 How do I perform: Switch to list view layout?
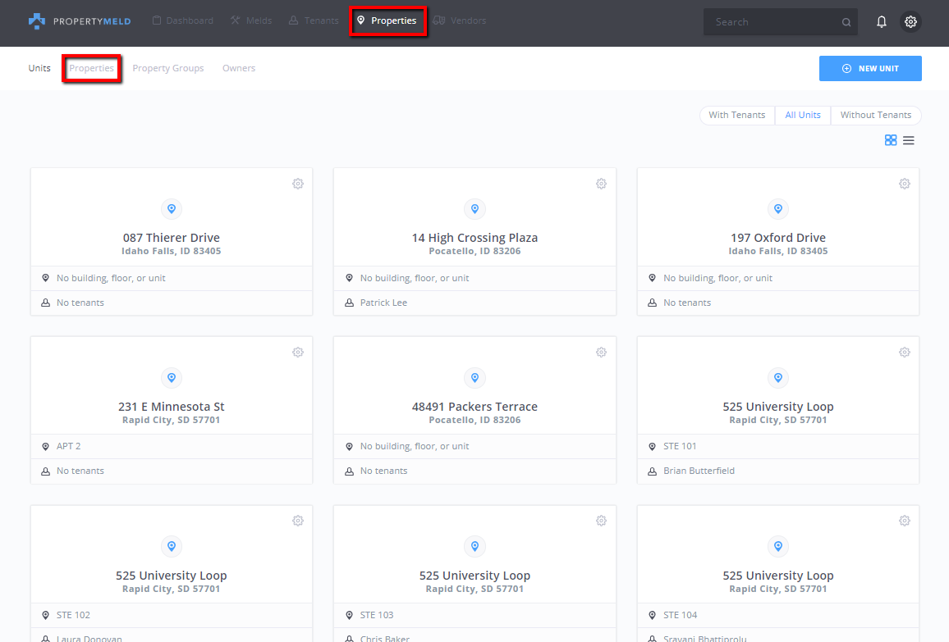pos(909,140)
